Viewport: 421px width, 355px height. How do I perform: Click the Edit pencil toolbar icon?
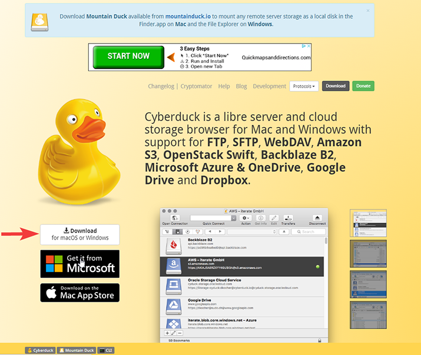[274, 218]
